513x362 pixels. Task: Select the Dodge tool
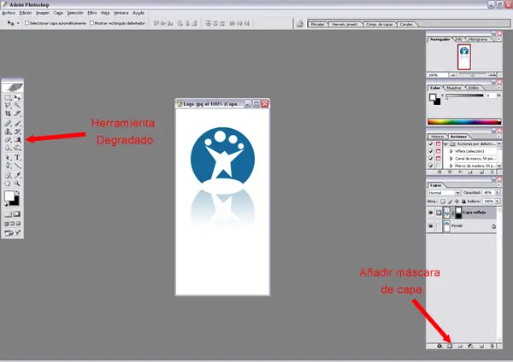click(17, 148)
